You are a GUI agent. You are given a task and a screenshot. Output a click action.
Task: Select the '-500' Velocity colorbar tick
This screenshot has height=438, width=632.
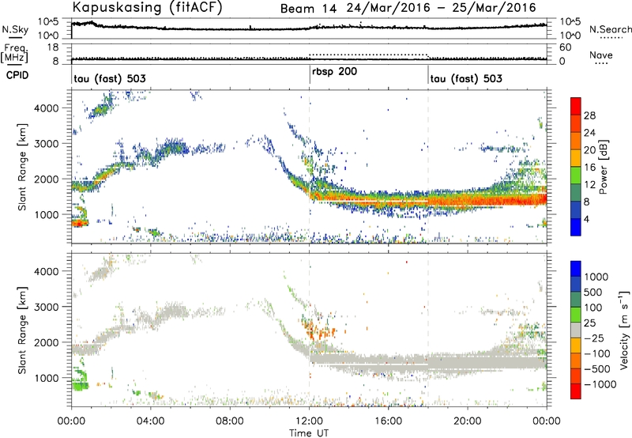click(x=597, y=368)
